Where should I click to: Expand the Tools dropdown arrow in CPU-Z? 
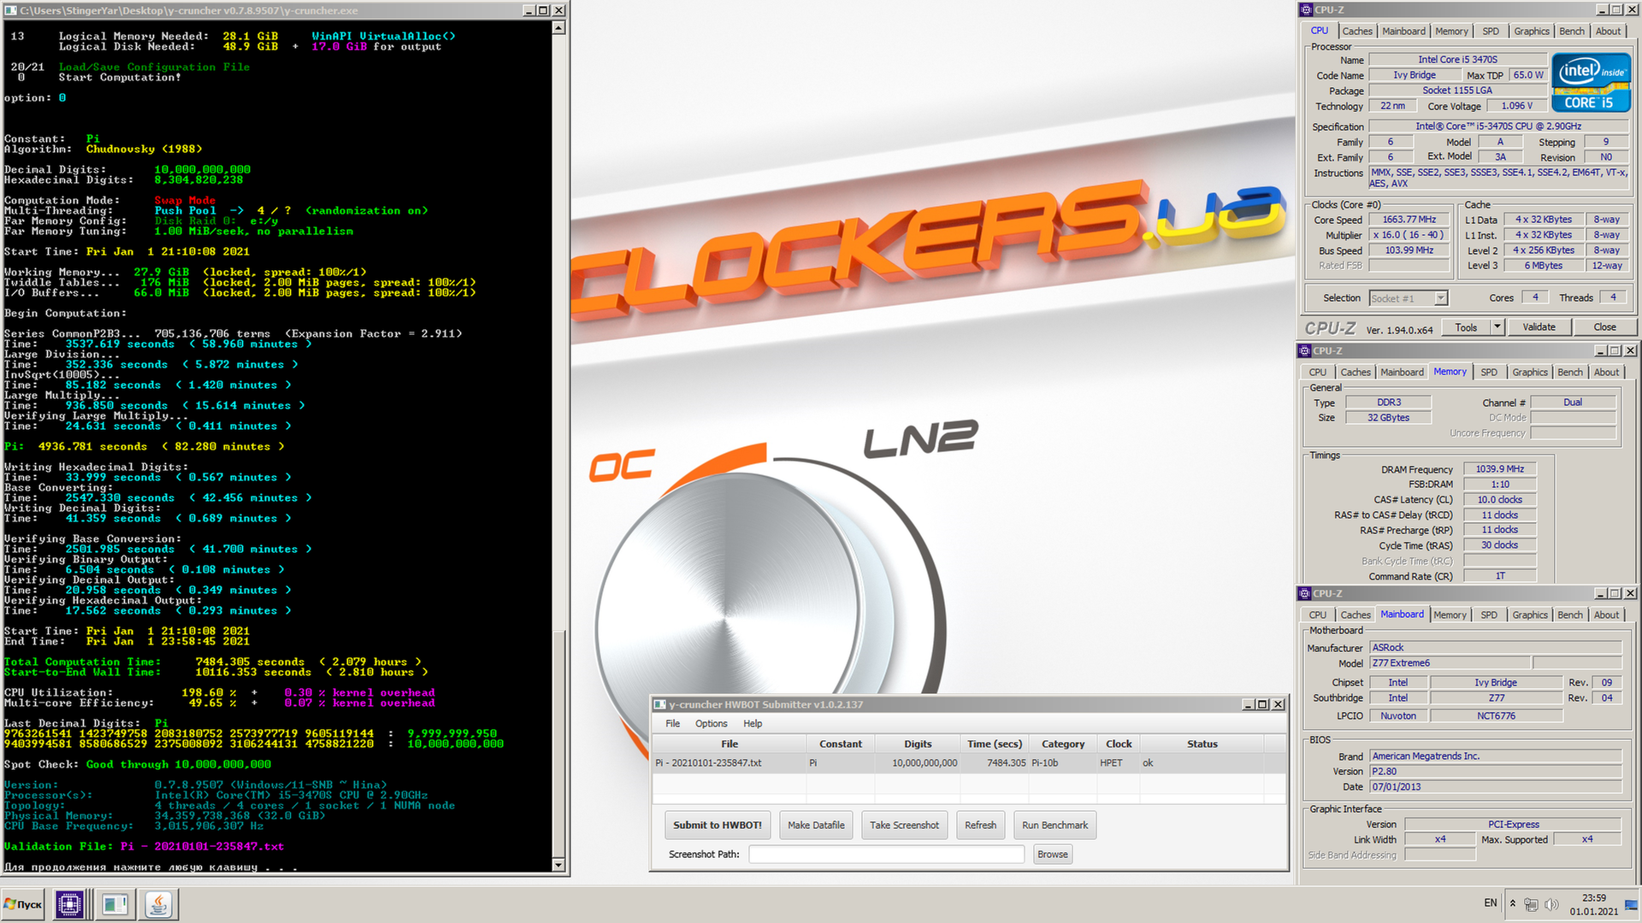pos(1497,327)
